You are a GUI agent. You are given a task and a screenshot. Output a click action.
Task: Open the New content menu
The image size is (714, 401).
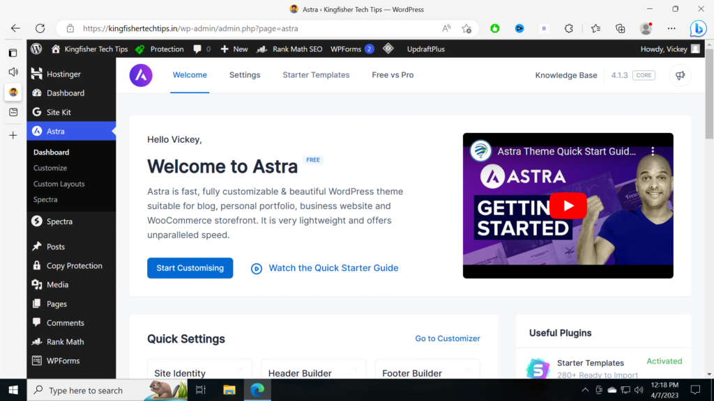[234, 49]
